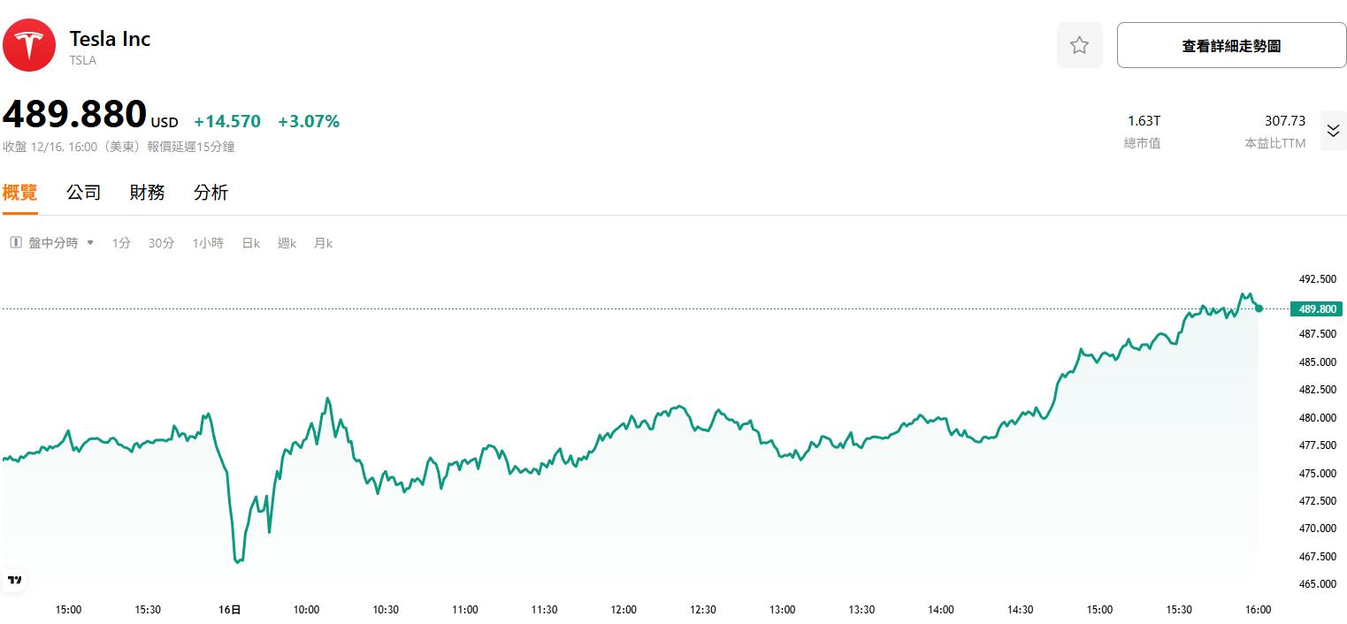The width and height of the screenshot is (1347, 624).
Task: Click the 概覽 tab label
Action: click(19, 192)
